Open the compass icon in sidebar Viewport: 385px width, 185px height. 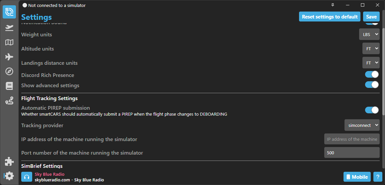click(x=9, y=71)
